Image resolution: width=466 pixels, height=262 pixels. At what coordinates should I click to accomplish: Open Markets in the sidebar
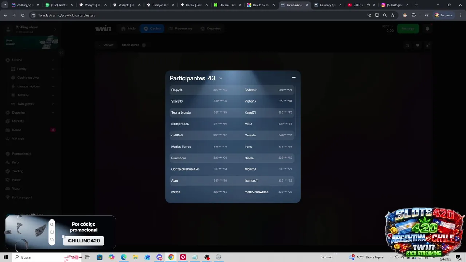(x=18, y=121)
